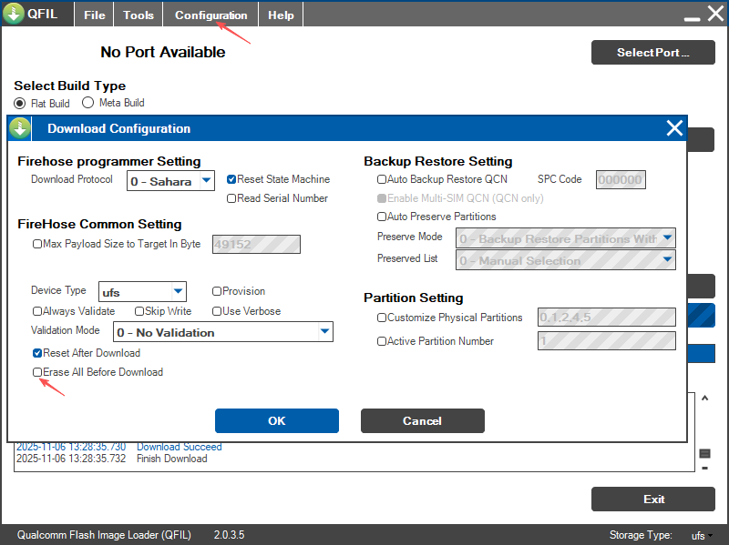Viewport: 729px width, 545px height.
Task: Uncheck Reset After Download
Action: point(37,353)
